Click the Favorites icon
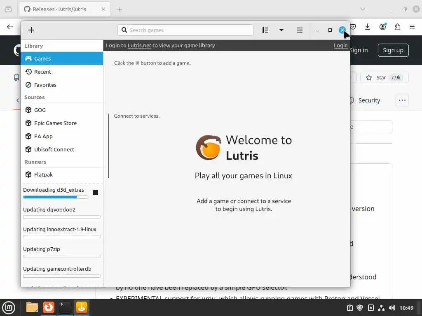 pyautogui.click(x=28, y=85)
